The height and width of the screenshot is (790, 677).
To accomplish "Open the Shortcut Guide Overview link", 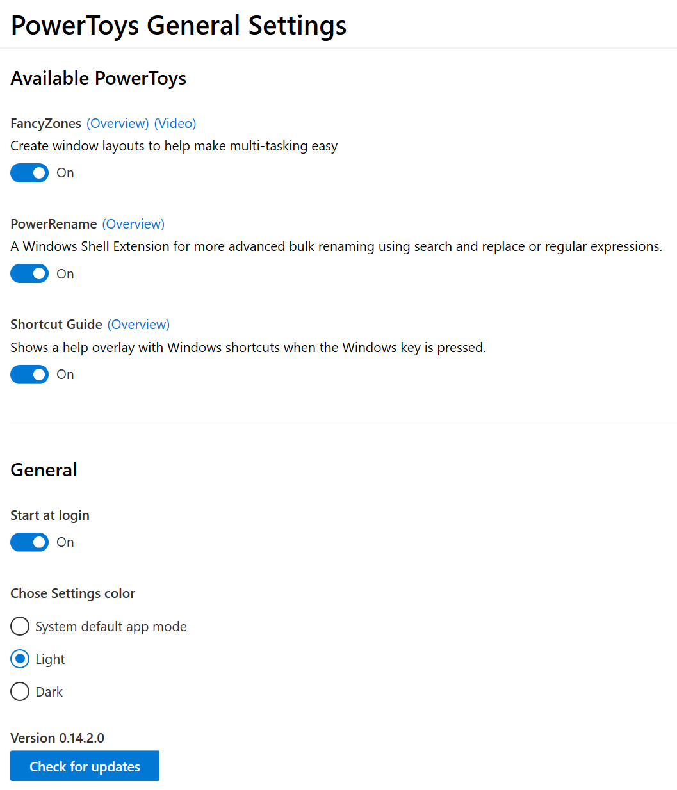I will 138,324.
